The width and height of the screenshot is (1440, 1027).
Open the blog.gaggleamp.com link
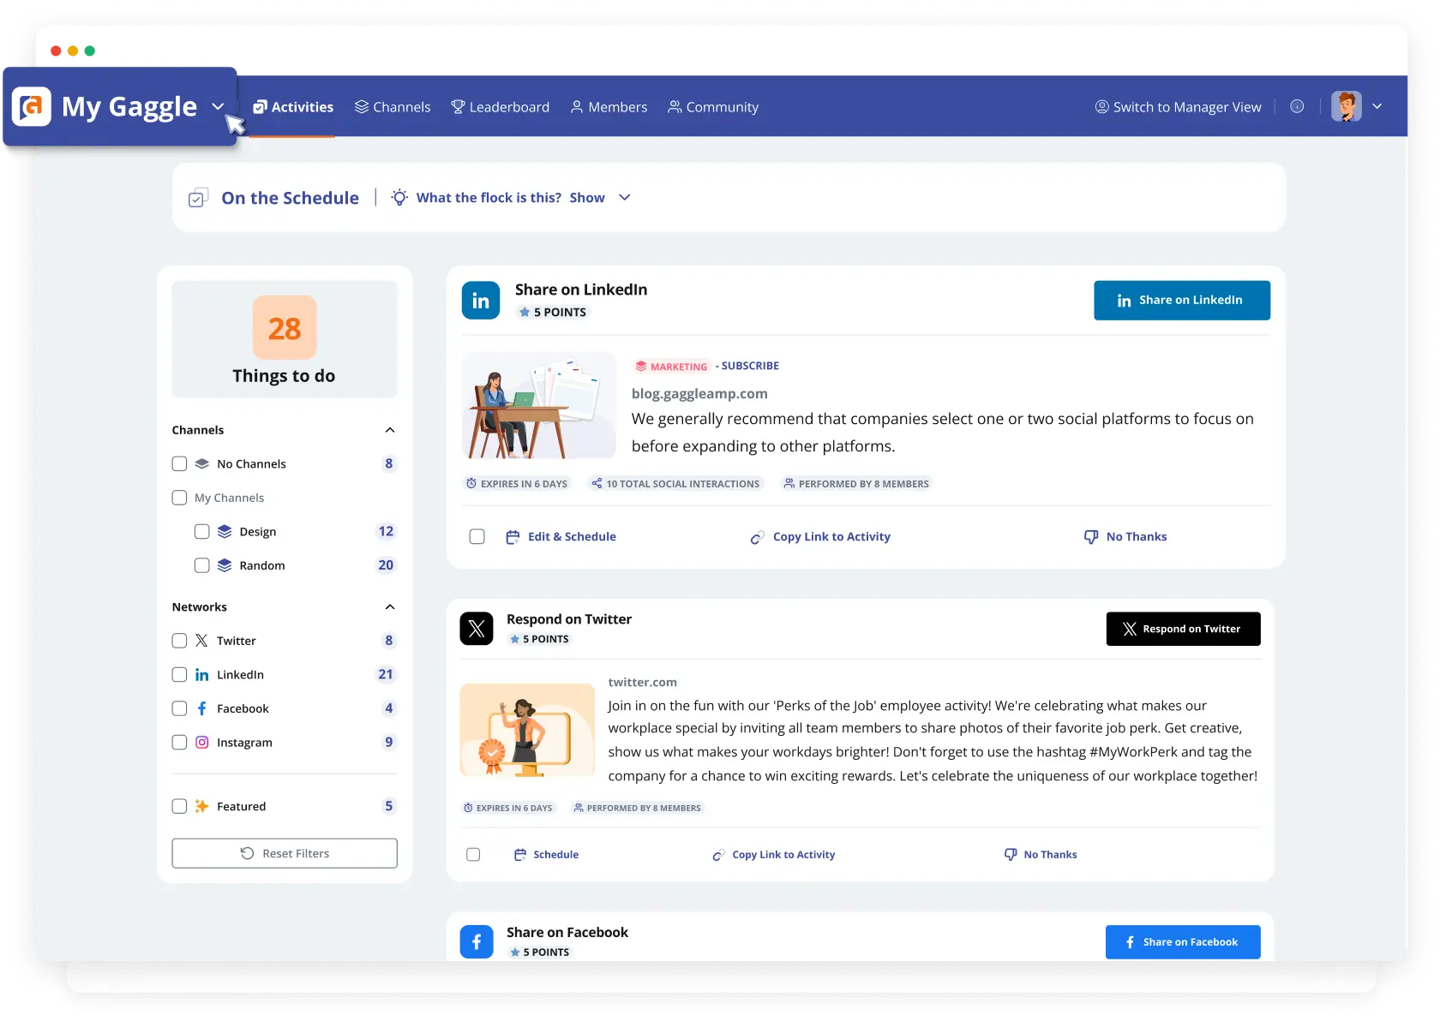click(x=699, y=394)
